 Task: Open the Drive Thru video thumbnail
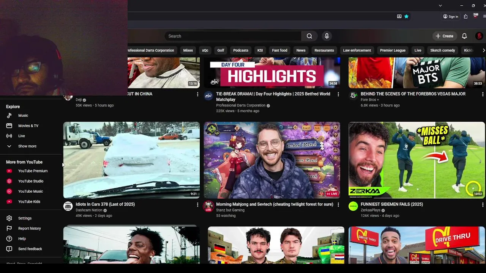coord(417,245)
